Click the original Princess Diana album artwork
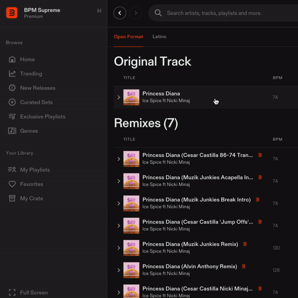This screenshot has width=298, height=298. pos(131,97)
